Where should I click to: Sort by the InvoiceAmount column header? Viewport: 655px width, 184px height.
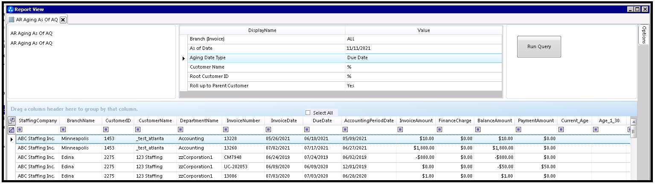click(416, 121)
